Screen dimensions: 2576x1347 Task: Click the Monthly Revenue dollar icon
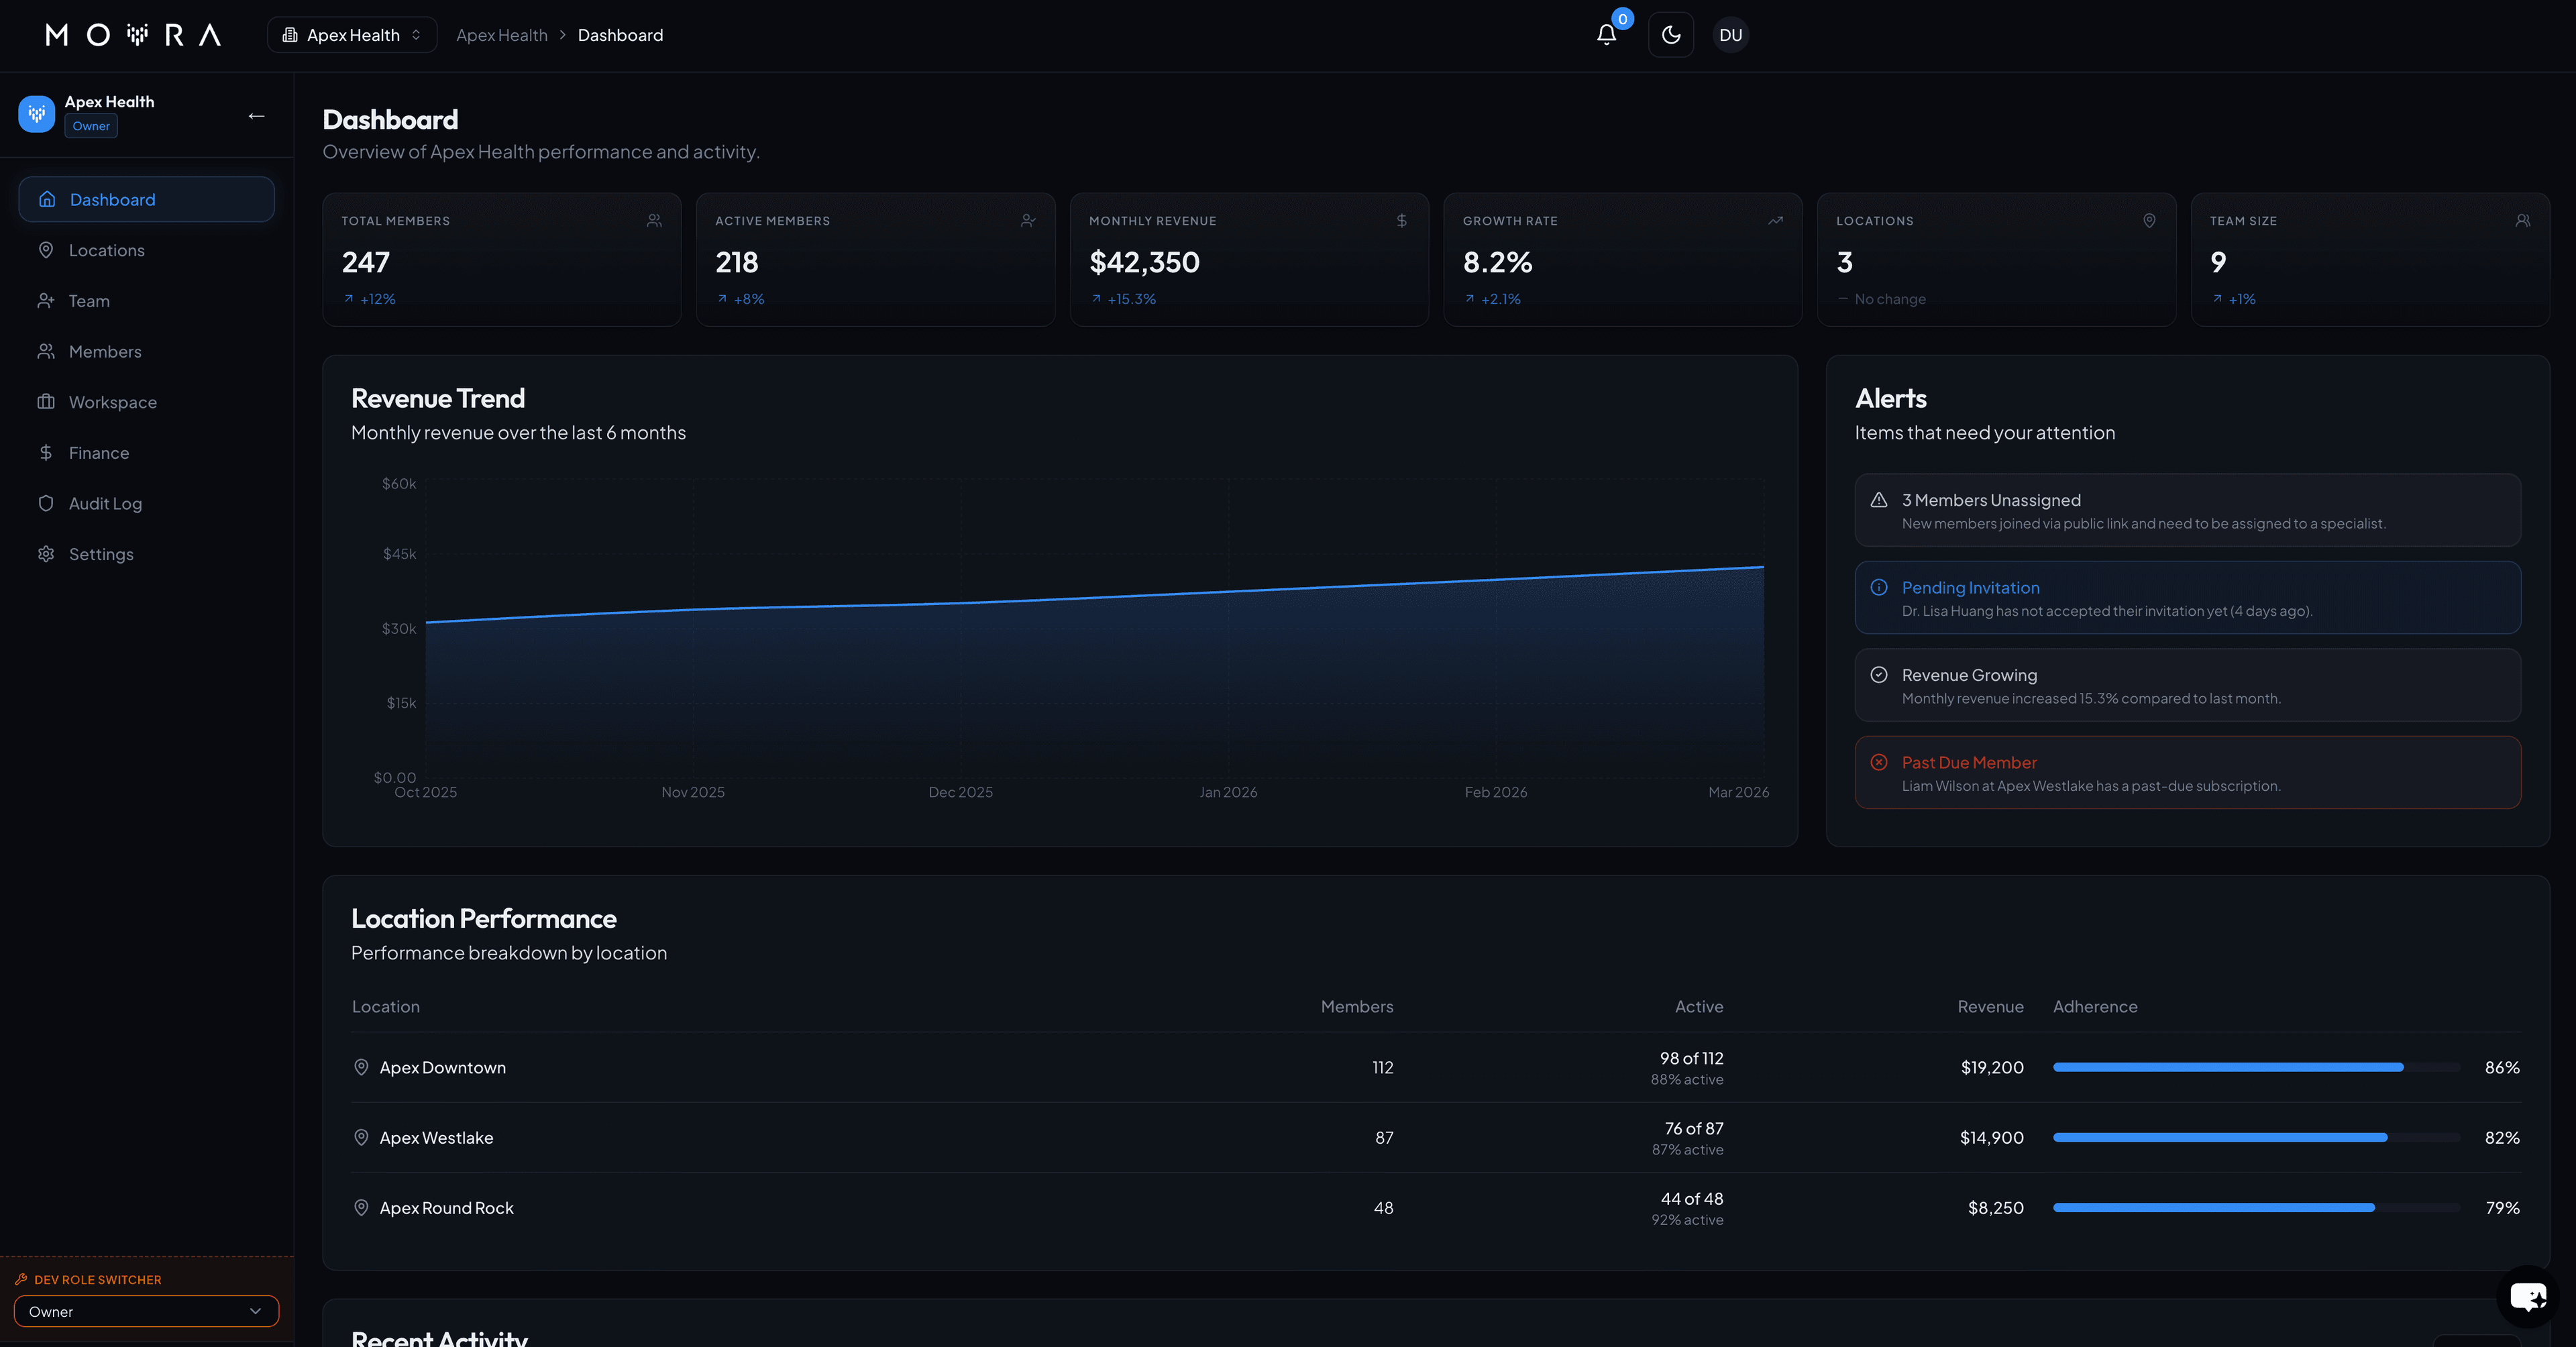pos(1402,221)
